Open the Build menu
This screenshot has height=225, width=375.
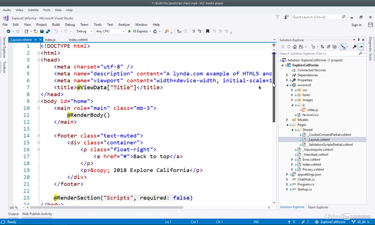(x=56, y=24)
